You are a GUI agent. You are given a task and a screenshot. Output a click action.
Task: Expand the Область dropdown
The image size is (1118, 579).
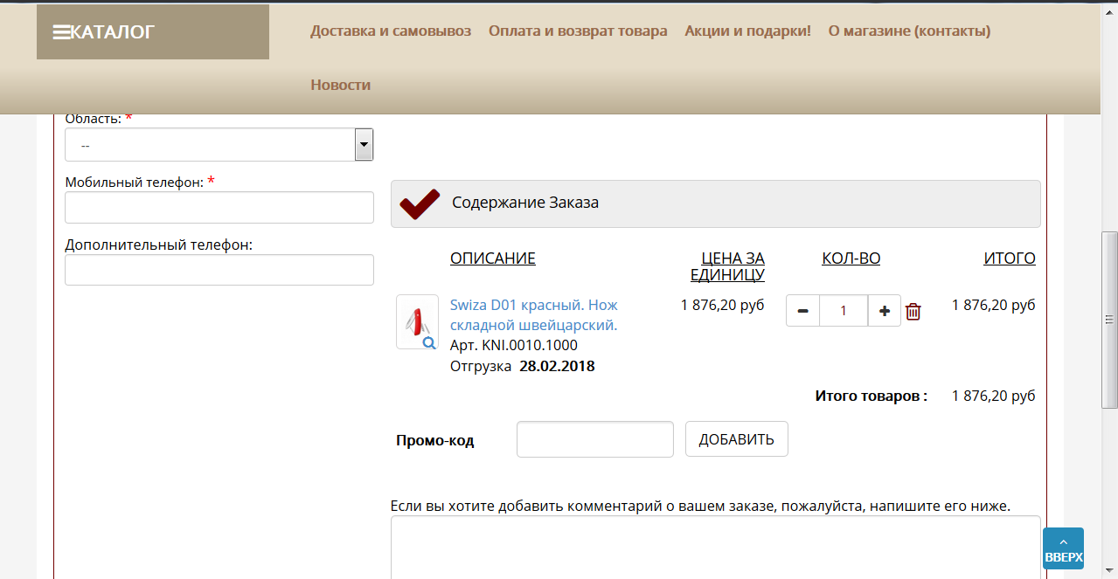pyautogui.click(x=219, y=144)
